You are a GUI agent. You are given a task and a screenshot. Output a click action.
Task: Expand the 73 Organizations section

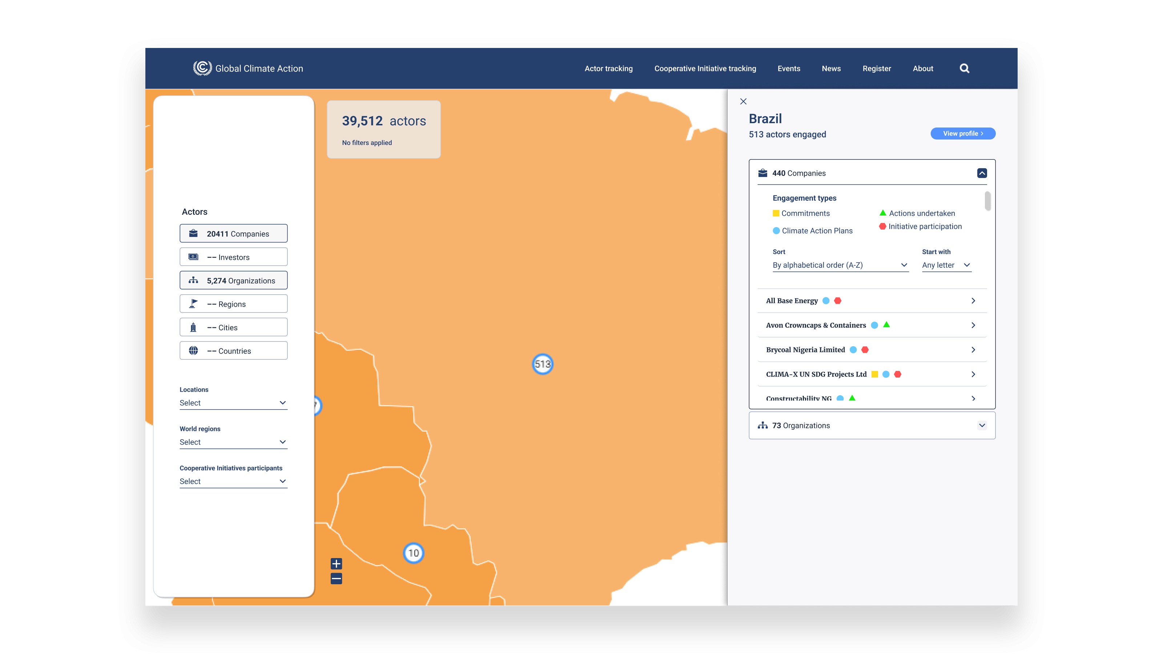[982, 425]
